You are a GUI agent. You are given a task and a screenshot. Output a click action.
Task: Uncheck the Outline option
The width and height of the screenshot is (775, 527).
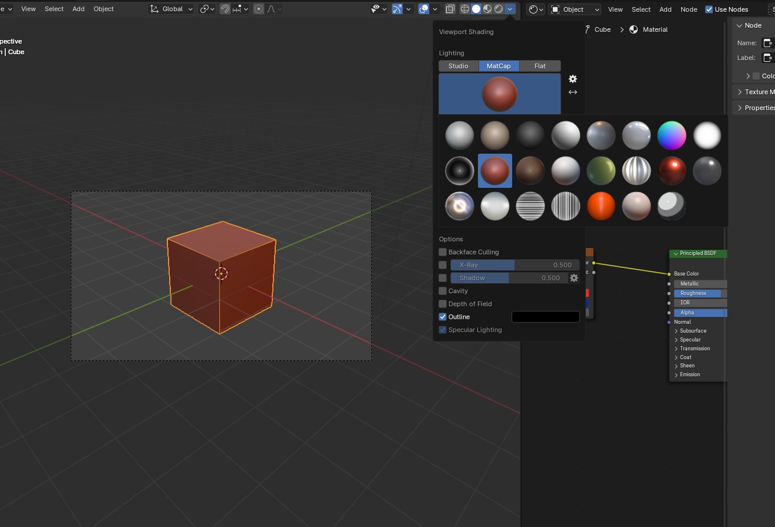443,317
